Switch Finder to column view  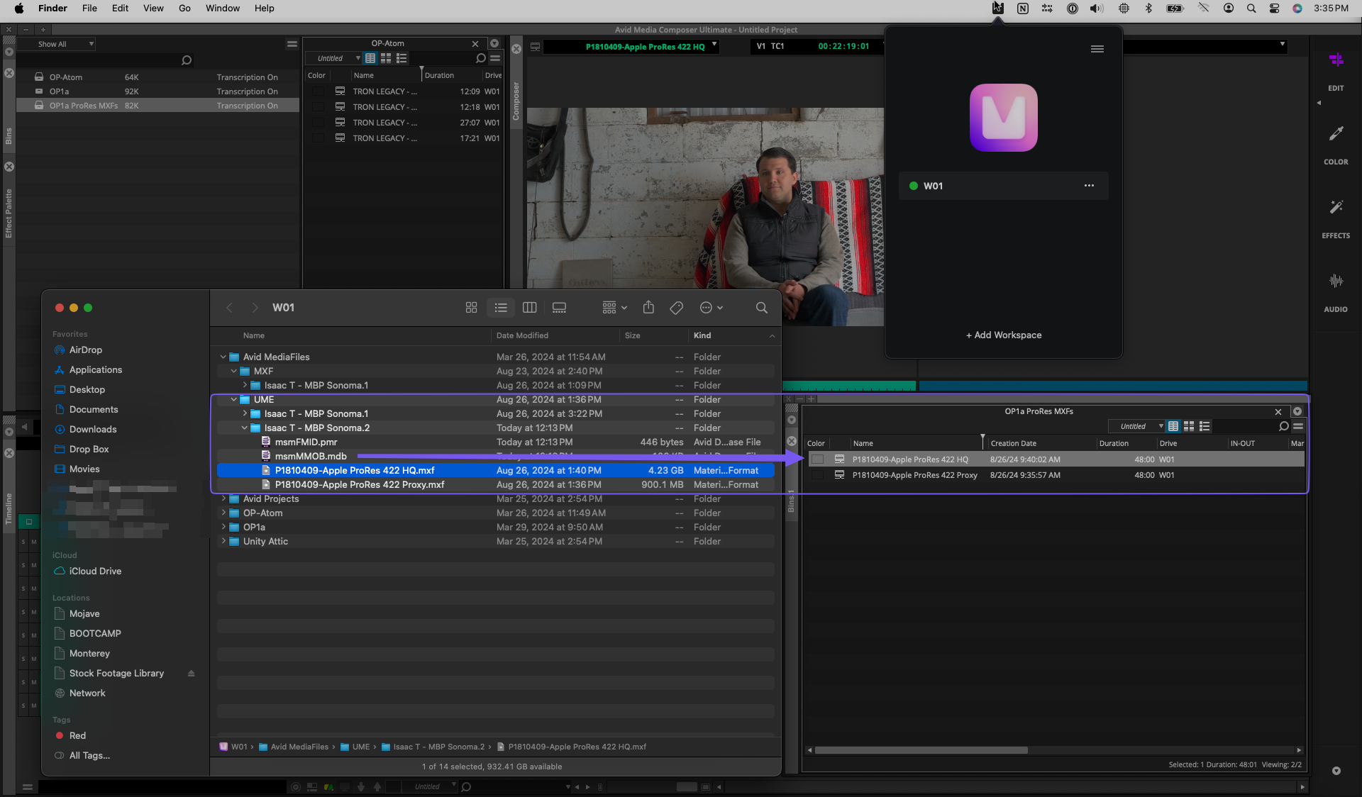click(x=529, y=308)
